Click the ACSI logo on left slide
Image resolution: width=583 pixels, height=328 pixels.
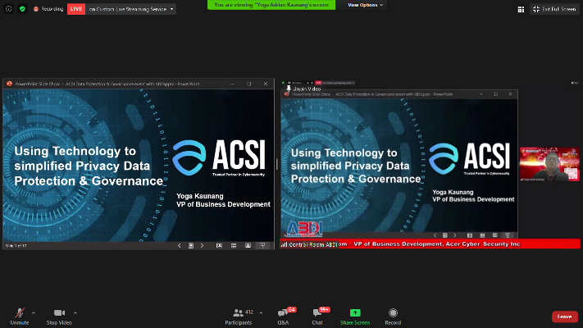pyautogui.click(x=220, y=157)
